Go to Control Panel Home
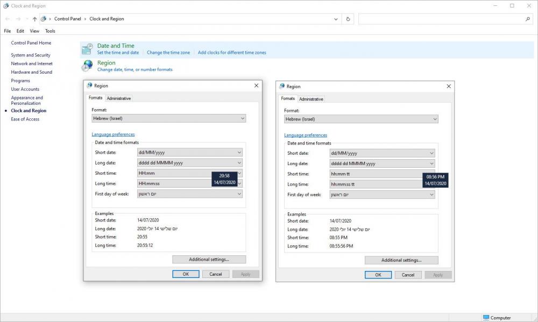Image resolution: width=538 pixels, height=322 pixels. [x=31, y=43]
